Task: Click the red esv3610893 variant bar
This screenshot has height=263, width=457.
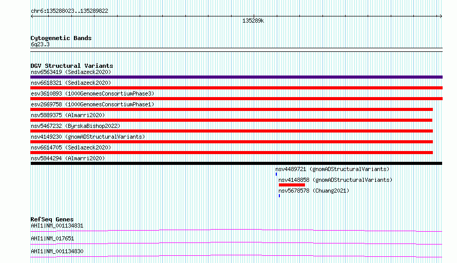Action: [236, 99]
